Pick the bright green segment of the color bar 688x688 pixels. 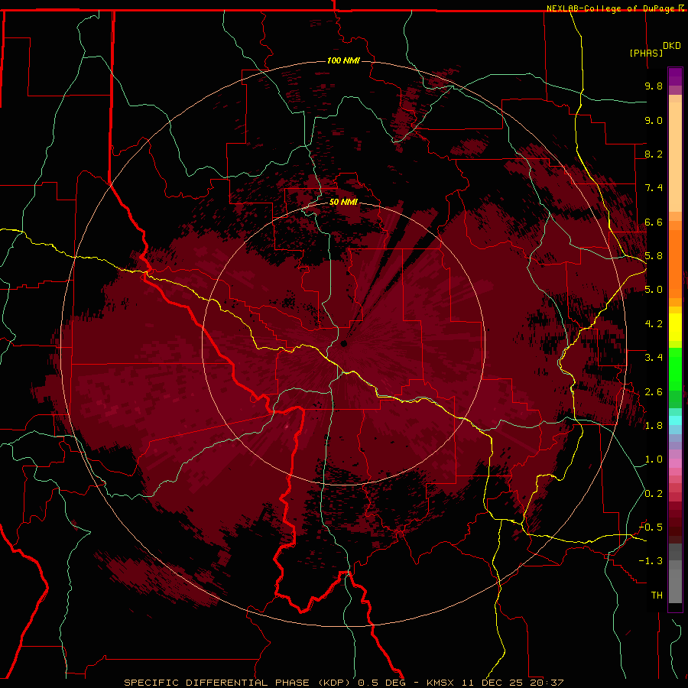675,368
